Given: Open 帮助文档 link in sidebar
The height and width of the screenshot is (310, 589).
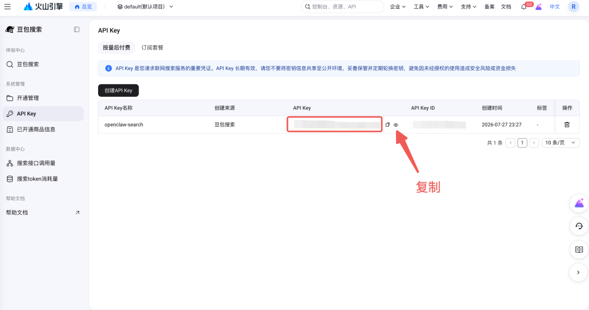Looking at the screenshot, I should pyautogui.click(x=17, y=213).
